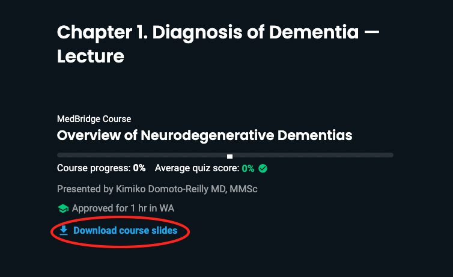Select the green 0% quiz score value

tap(248, 168)
